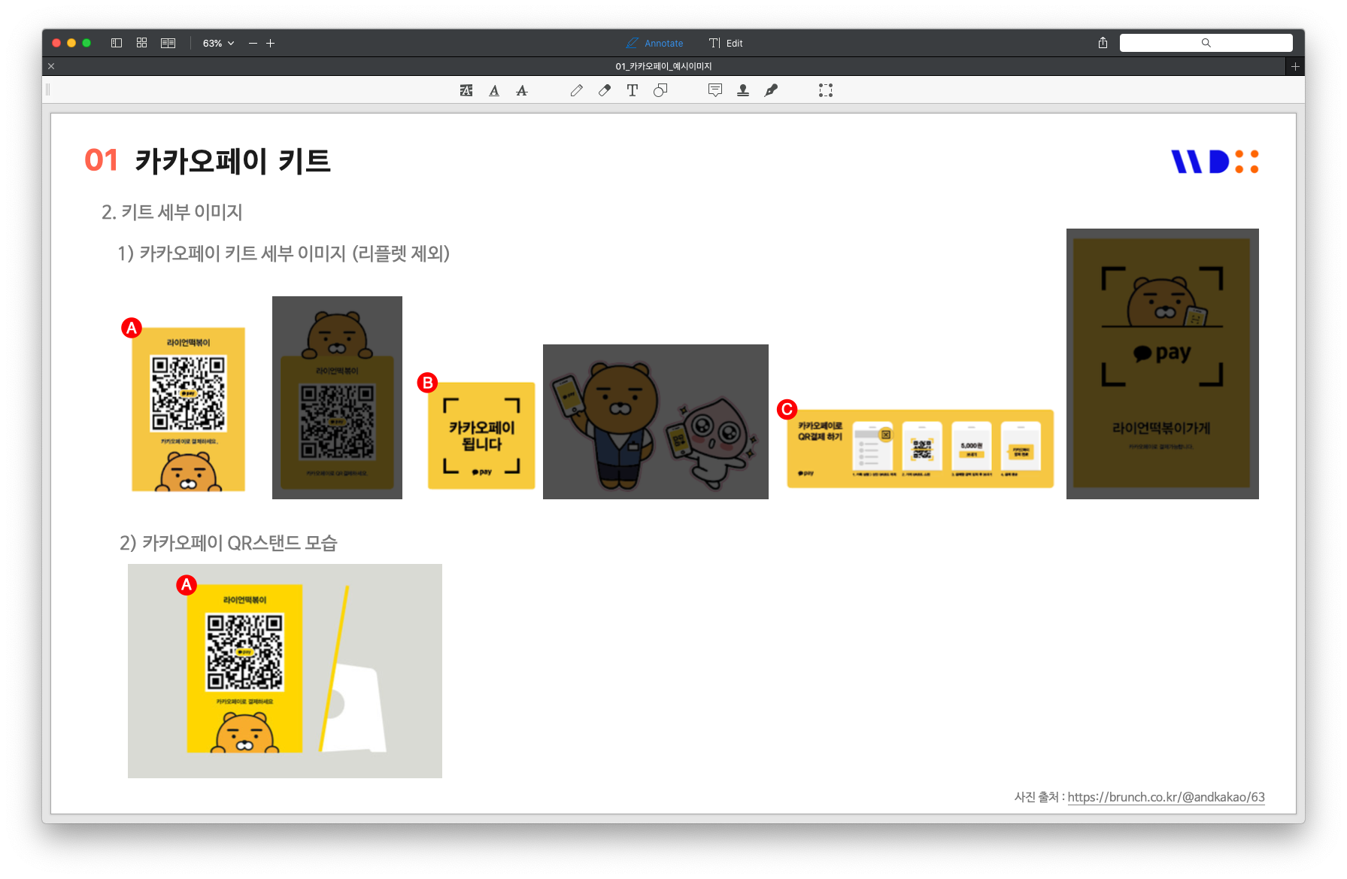Image resolution: width=1347 pixels, height=879 pixels.
Task: Click the toolbar drag handle
Action: pyautogui.click(x=47, y=90)
